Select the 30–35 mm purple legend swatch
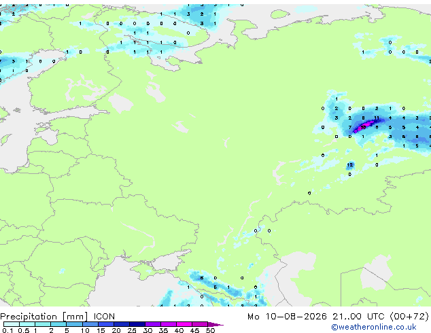The width and height of the screenshot is (431, 333). pos(152,324)
